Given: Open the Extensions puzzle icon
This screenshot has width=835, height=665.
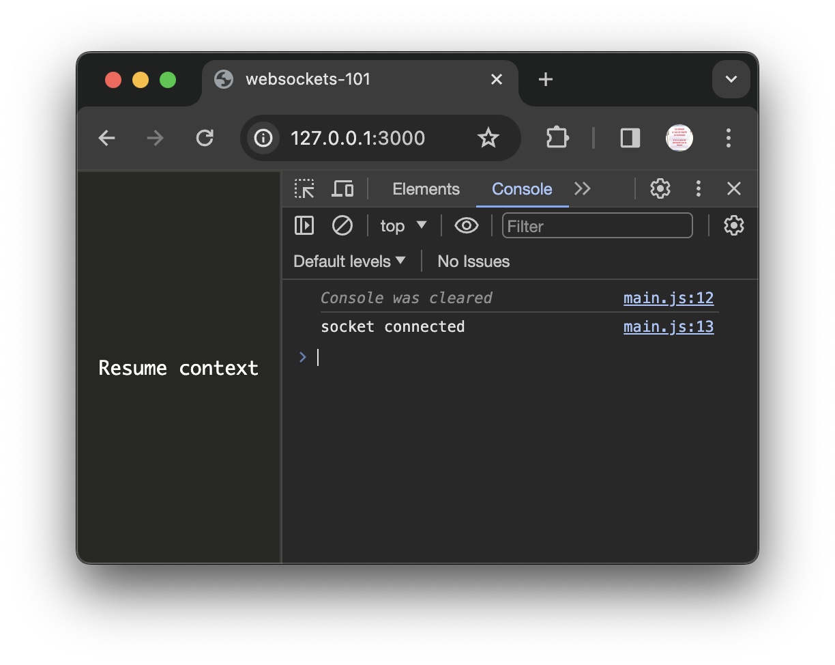Looking at the screenshot, I should pyautogui.click(x=557, y=138).
